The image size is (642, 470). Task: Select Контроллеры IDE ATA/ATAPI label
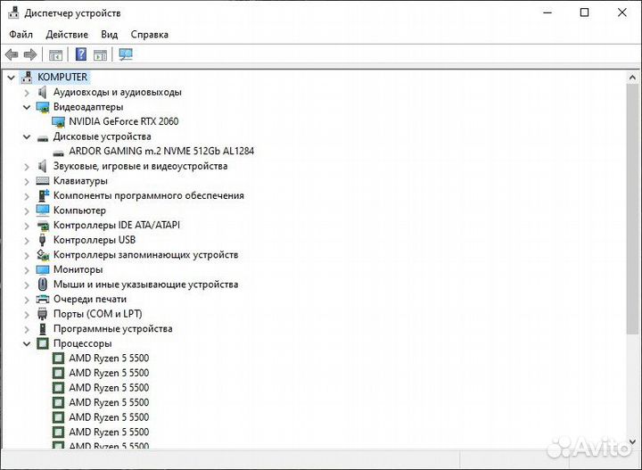coord(117,225)
